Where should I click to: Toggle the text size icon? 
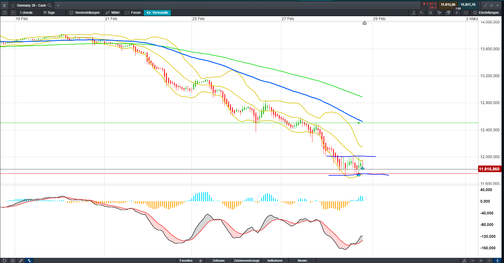coord(422,13)
